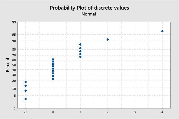
Task: Select the topmost data point at x 0
Action: (x=53, y=59)
